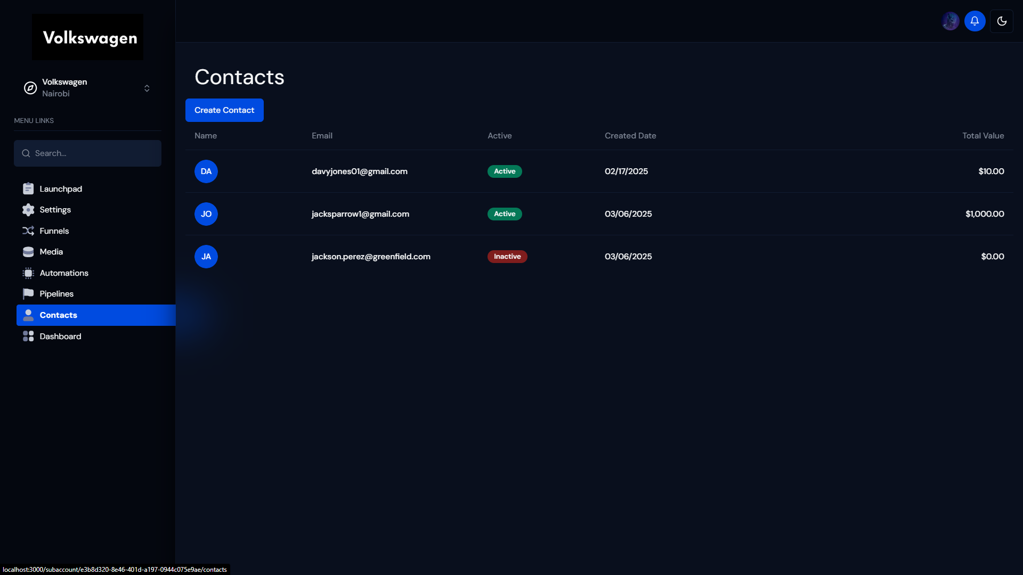Image resolution: width=1023 pixels, height=575 pixels.
Task: Click the JA contact avatar
Action: 206,257
